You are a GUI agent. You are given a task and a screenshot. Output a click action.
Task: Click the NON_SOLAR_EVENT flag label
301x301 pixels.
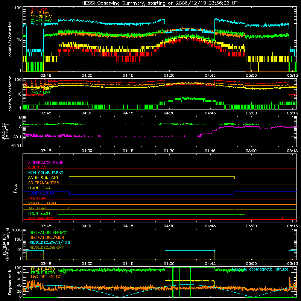(46, 173)
